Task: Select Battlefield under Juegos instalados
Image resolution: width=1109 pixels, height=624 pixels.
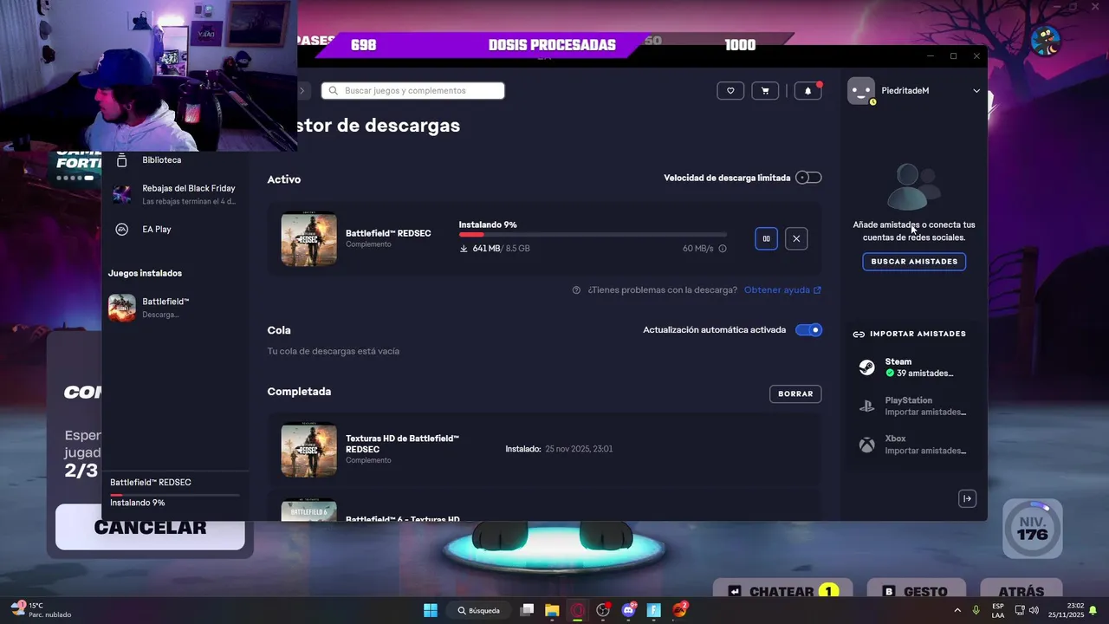Action: [x=175, y=308]
